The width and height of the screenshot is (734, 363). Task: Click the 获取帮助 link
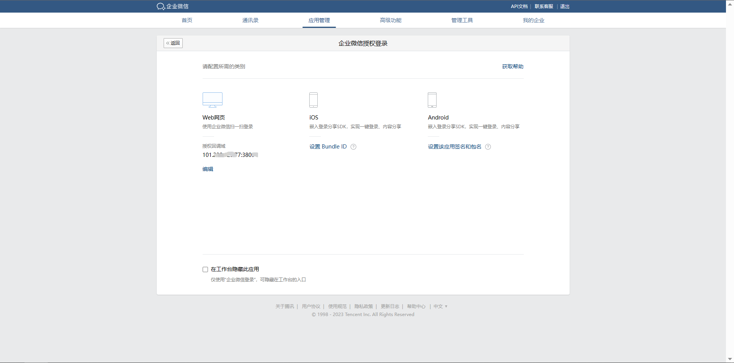point(512,66)
